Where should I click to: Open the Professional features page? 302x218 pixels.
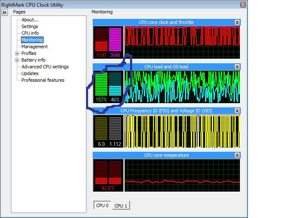coord(43,80)
